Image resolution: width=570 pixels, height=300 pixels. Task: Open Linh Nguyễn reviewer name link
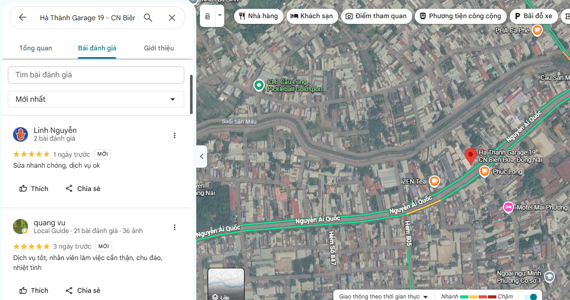[x=55, y=130]
